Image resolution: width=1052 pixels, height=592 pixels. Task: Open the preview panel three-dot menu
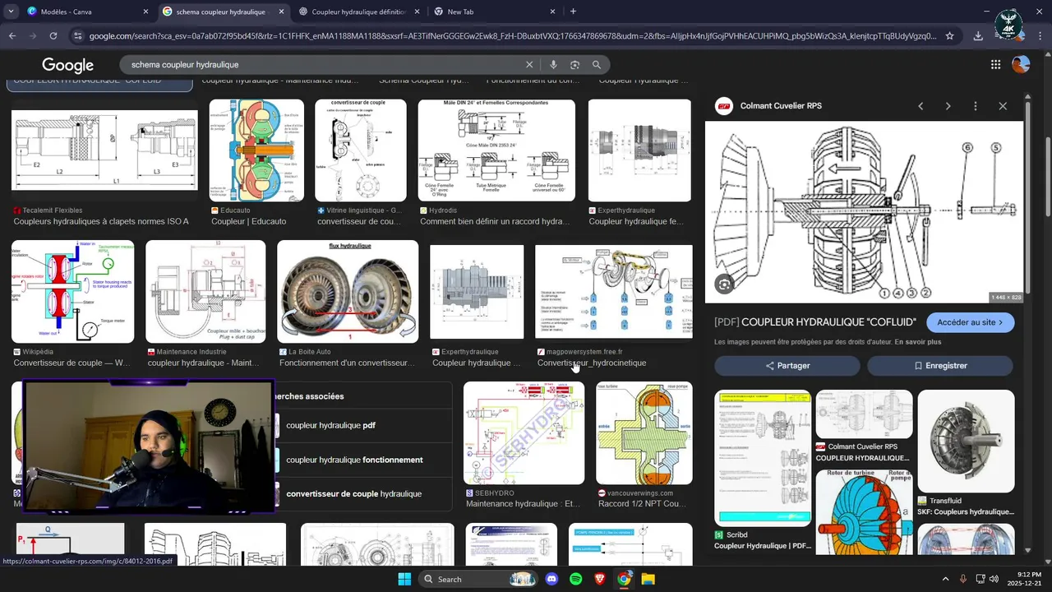976,106
